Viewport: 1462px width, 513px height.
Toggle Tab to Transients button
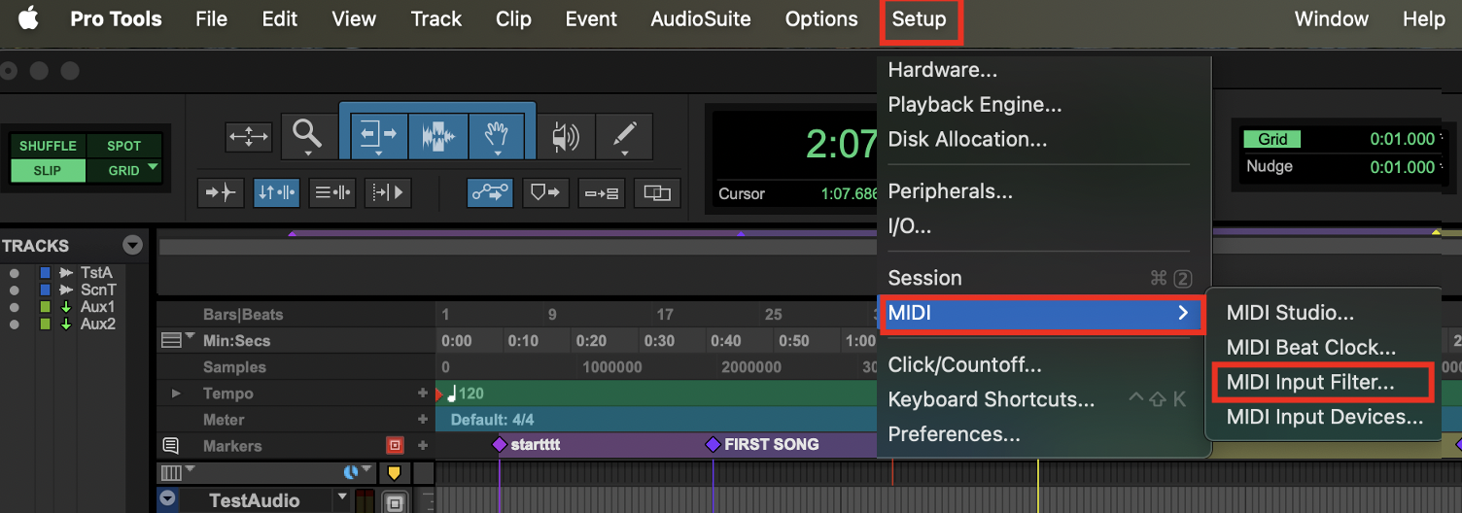(x=220, y=192)
